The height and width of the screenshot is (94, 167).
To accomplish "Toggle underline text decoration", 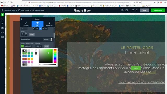I will (x=26, y=34).
